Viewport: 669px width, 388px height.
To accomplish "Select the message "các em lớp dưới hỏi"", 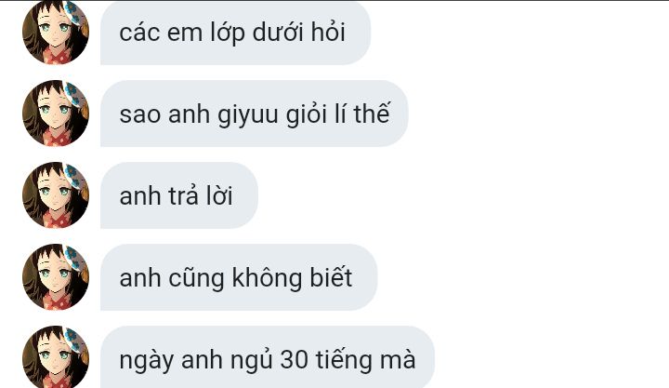I will tap(235, 33).
